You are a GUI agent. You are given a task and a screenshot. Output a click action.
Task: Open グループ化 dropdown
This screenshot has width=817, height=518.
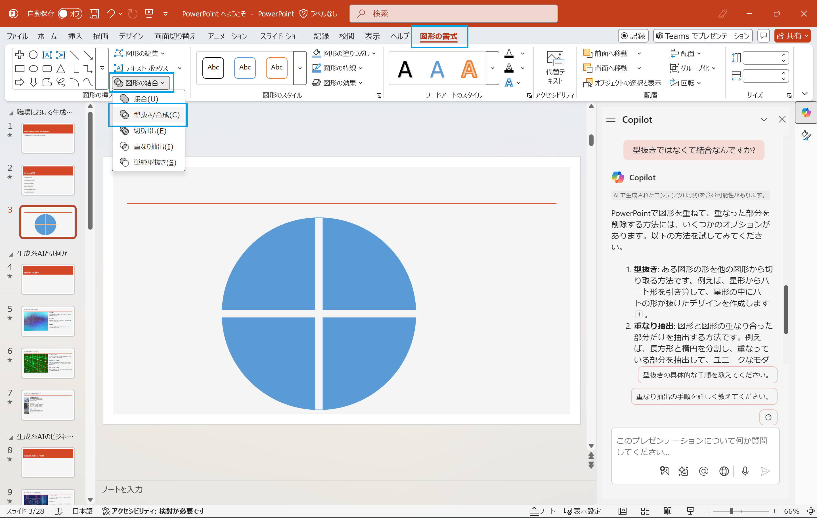tap(692, 68)
